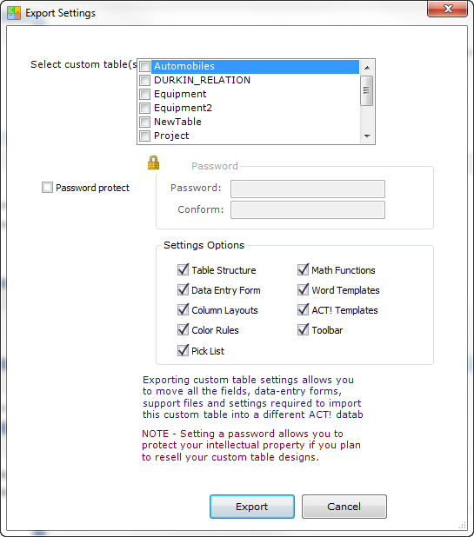This screenshot has height=537, width=474.
Task: Click the Conform password field
Action: pos(308,209)
